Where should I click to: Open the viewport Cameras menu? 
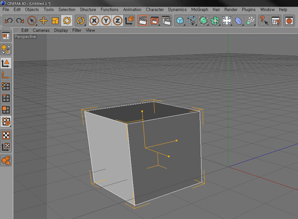[x=41, y=30]
